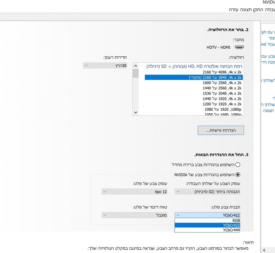
Task: Click the resolution list scrollbar thumb
Action: 136,73
